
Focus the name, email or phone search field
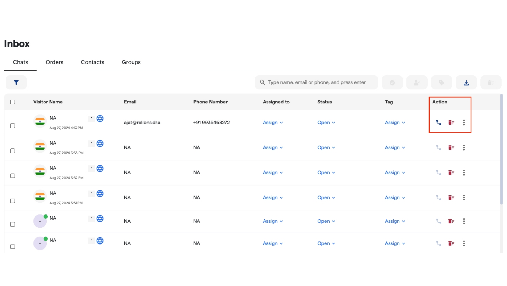(317, 82)
